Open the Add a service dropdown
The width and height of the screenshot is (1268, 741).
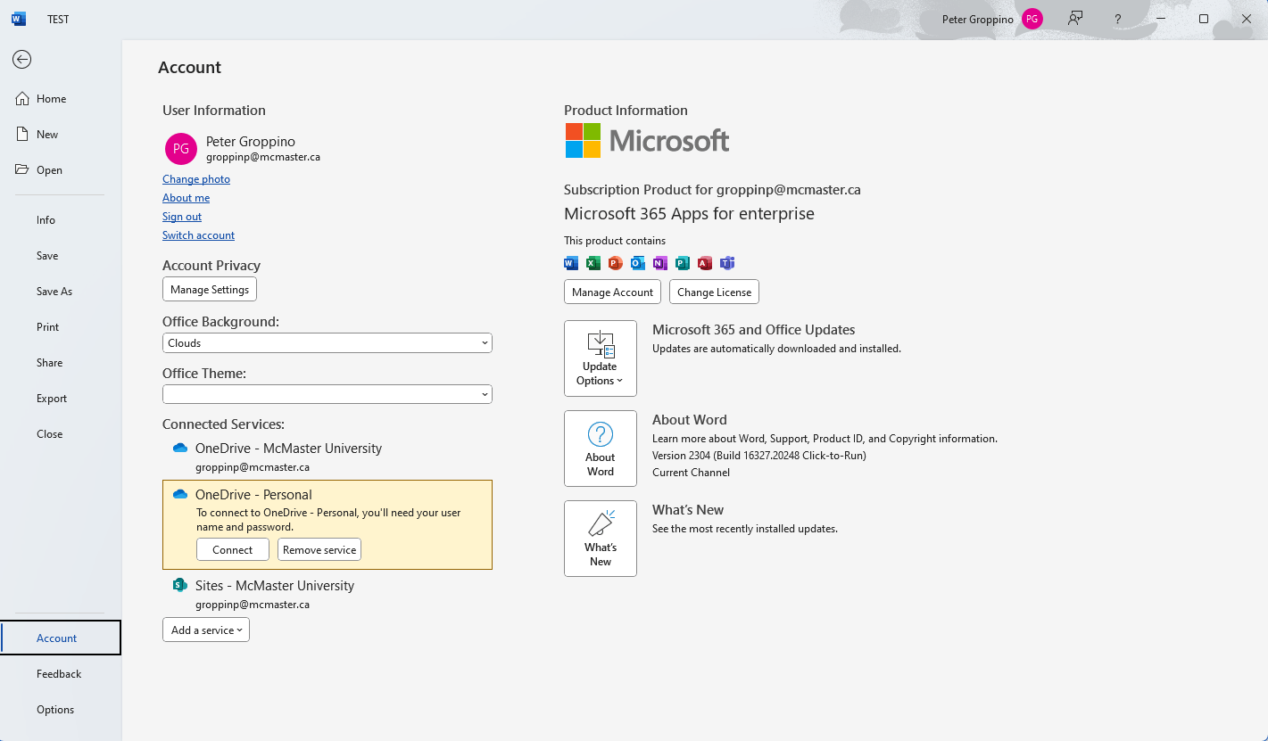206,630
